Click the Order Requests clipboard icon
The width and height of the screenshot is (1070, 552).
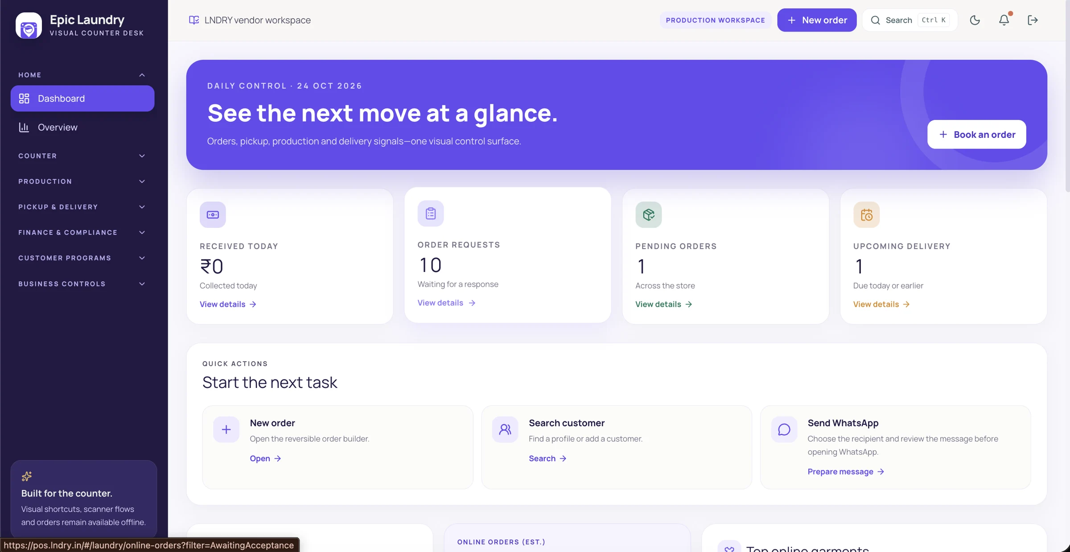[x=431, y=214]
